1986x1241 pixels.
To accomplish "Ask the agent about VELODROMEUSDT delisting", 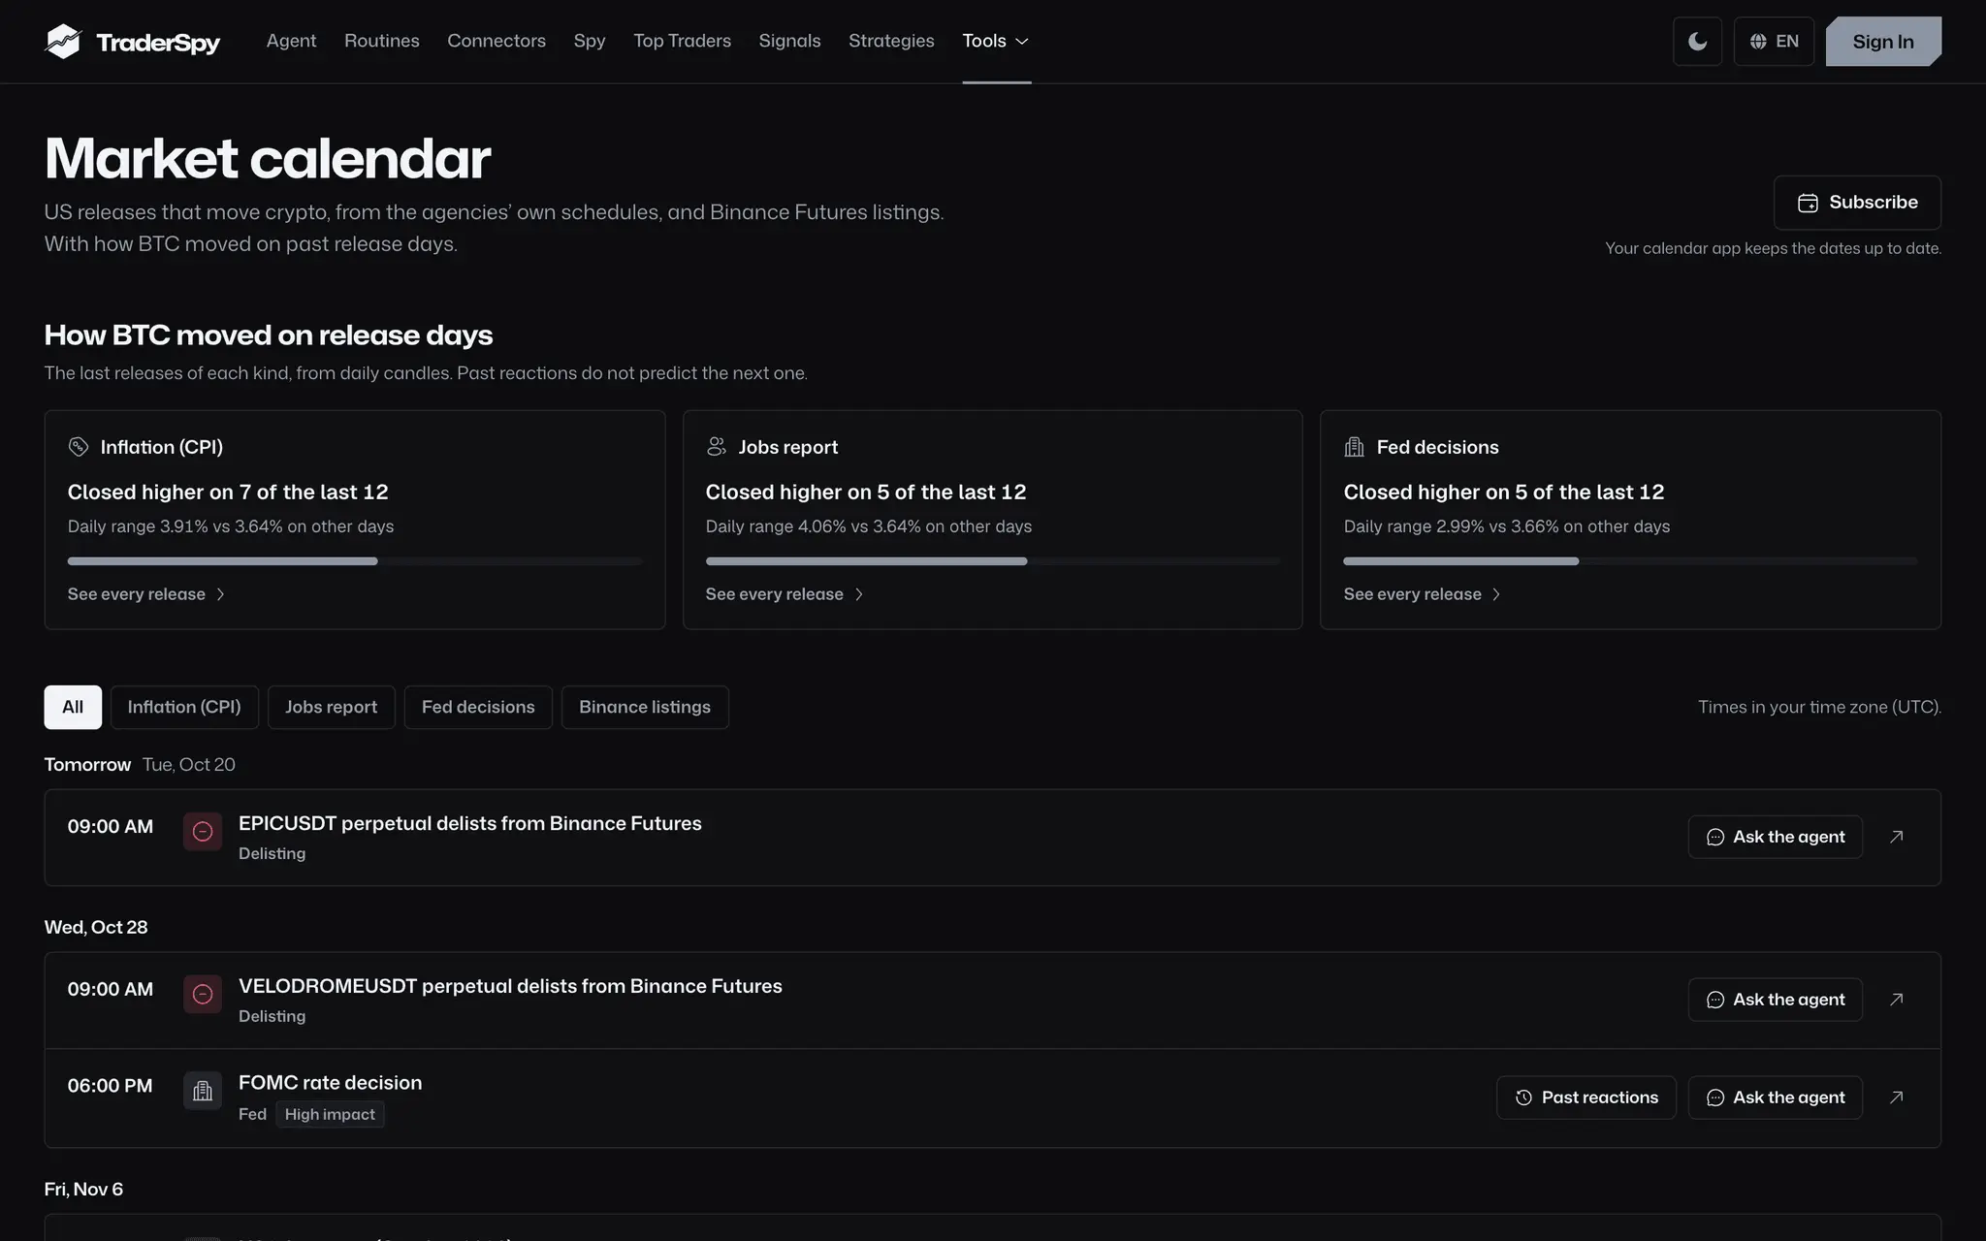I will tap(1775, 1000).
